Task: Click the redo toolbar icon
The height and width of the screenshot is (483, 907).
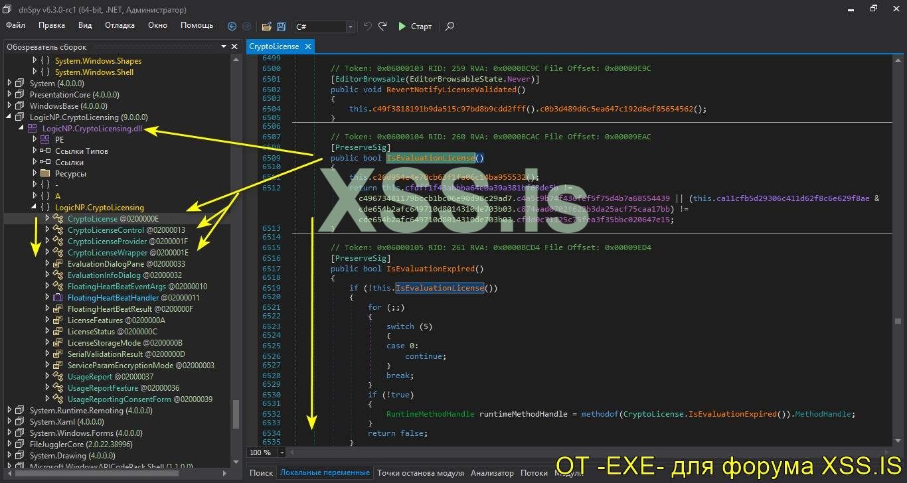Action: (382, 27)
